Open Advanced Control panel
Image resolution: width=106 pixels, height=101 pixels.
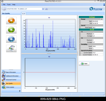(x=11, y=80)
